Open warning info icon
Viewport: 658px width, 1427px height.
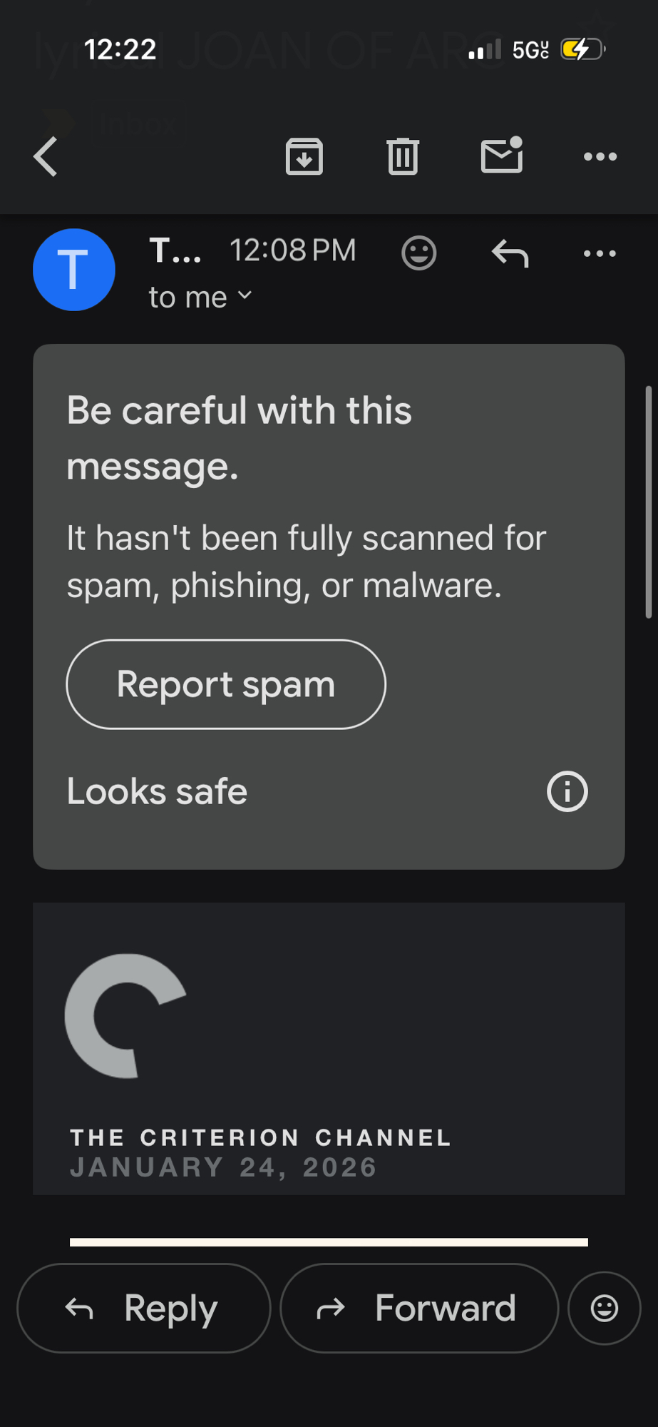(x=567, y=791)
